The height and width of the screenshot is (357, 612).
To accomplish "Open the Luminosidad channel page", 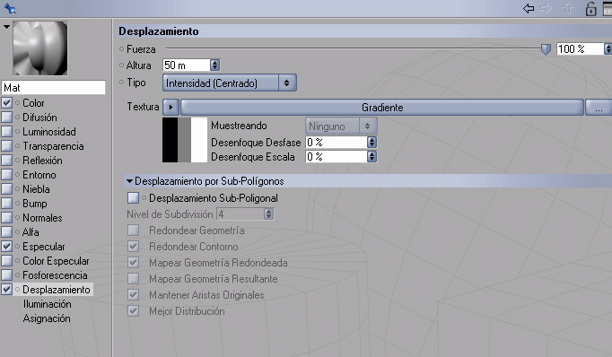I will coord(49,132).
